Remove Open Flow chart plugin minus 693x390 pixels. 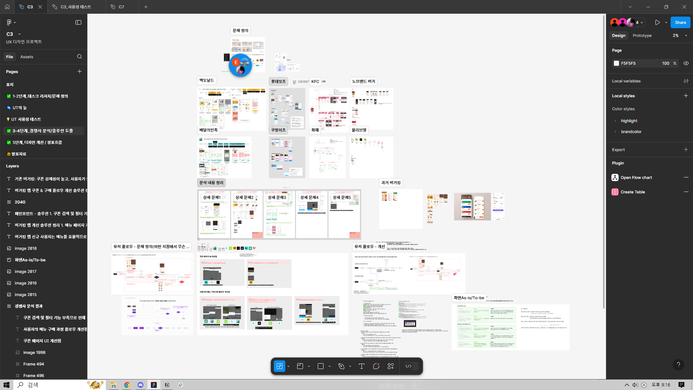[x=686, y=177]
